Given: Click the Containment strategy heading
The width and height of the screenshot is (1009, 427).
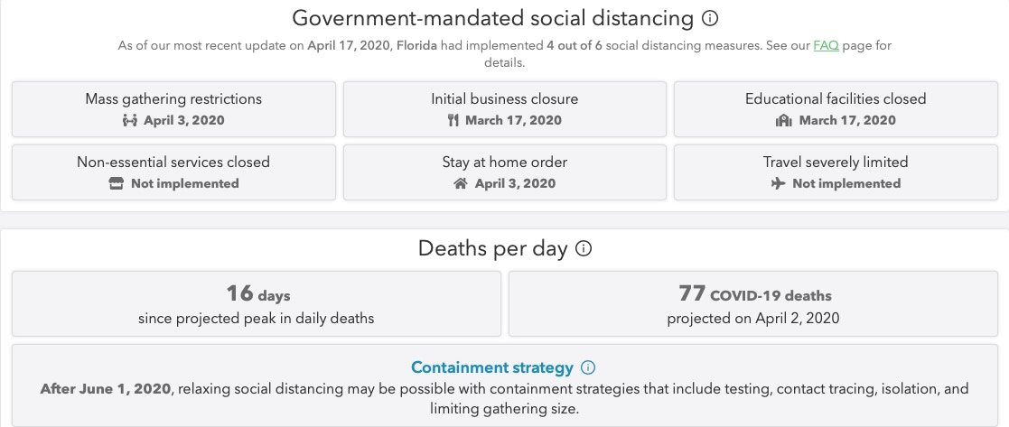Looking at the screenshot, I should (x=491, y=367).
